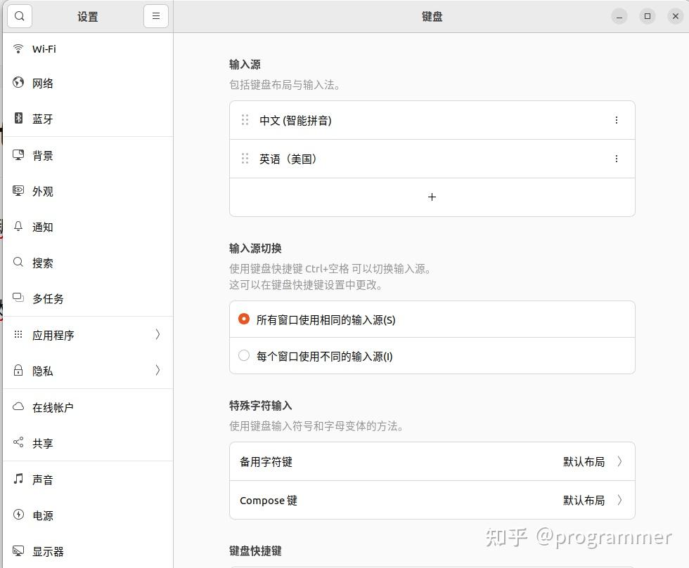Image resolution: width=689 pixels, height=568 pixels.
Task: Click the globe icon next to 网络
Action: 18,83
